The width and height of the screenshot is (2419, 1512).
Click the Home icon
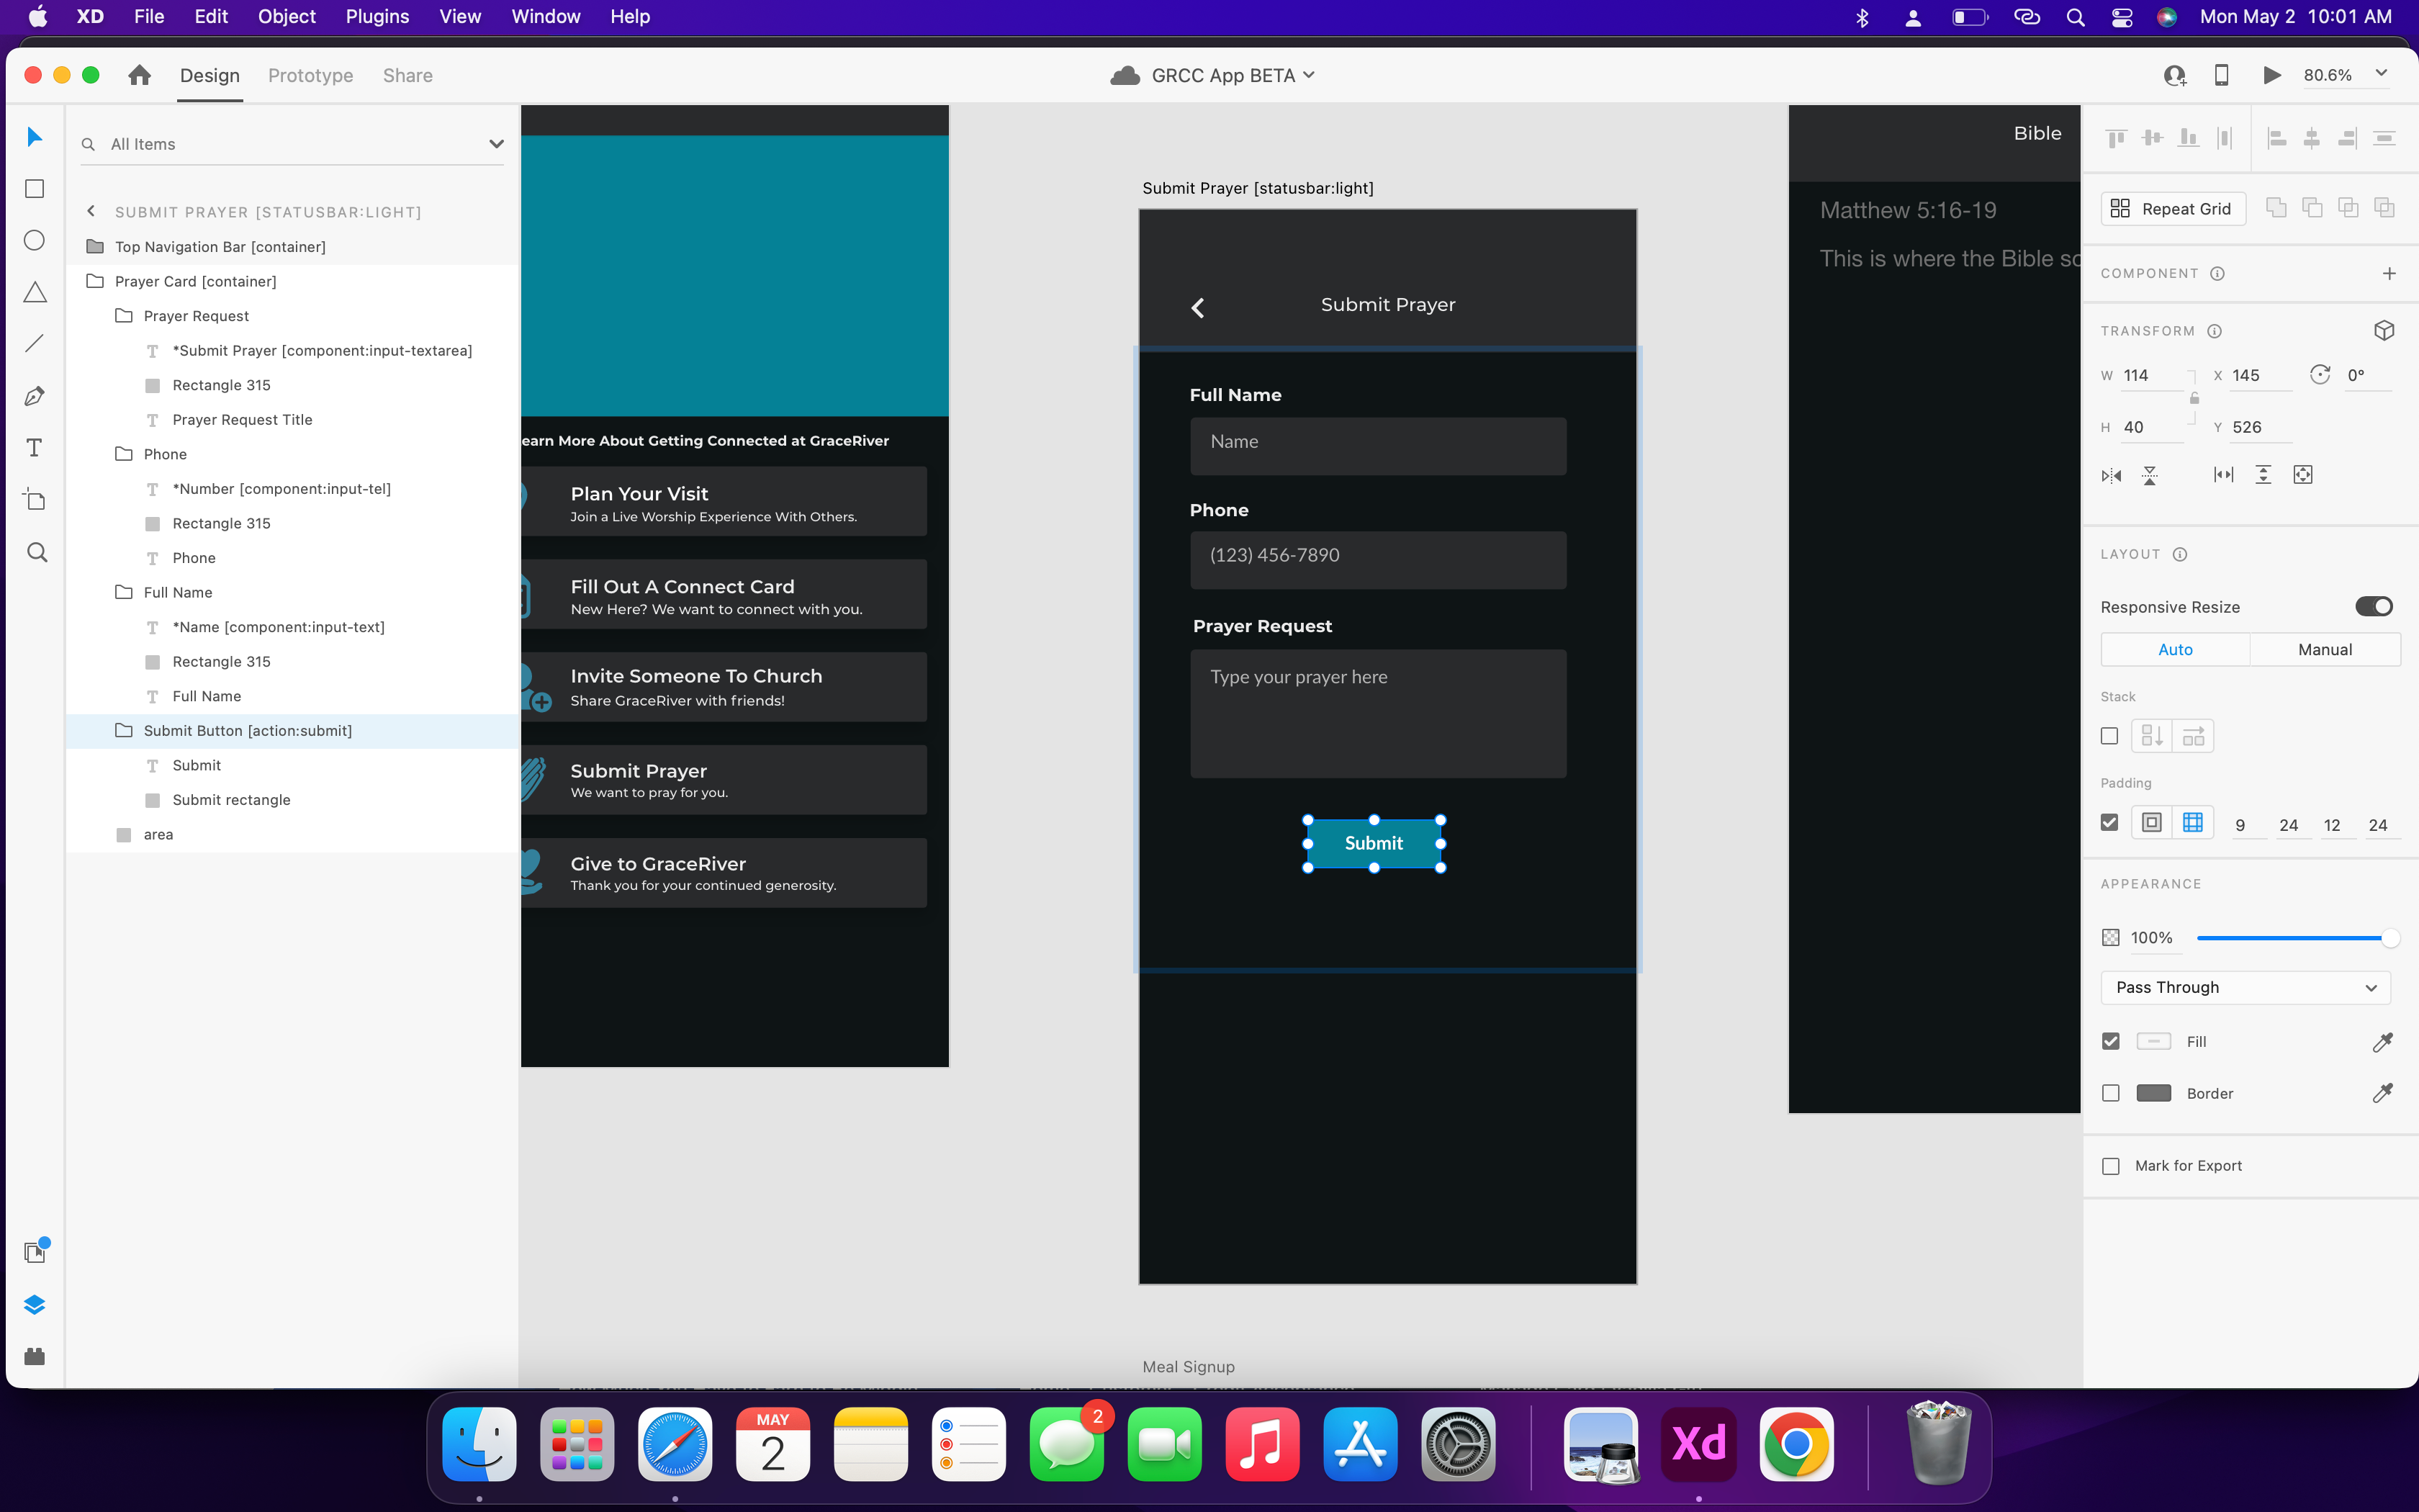(x=140, y=75)
